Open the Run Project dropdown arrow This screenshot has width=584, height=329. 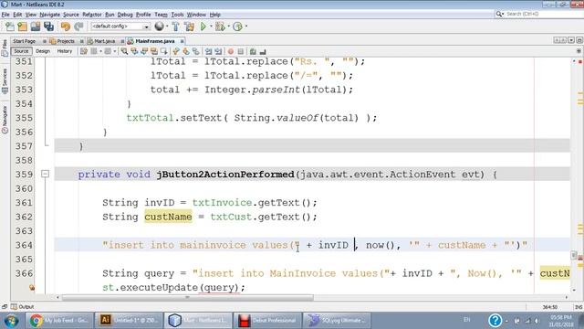211,27
